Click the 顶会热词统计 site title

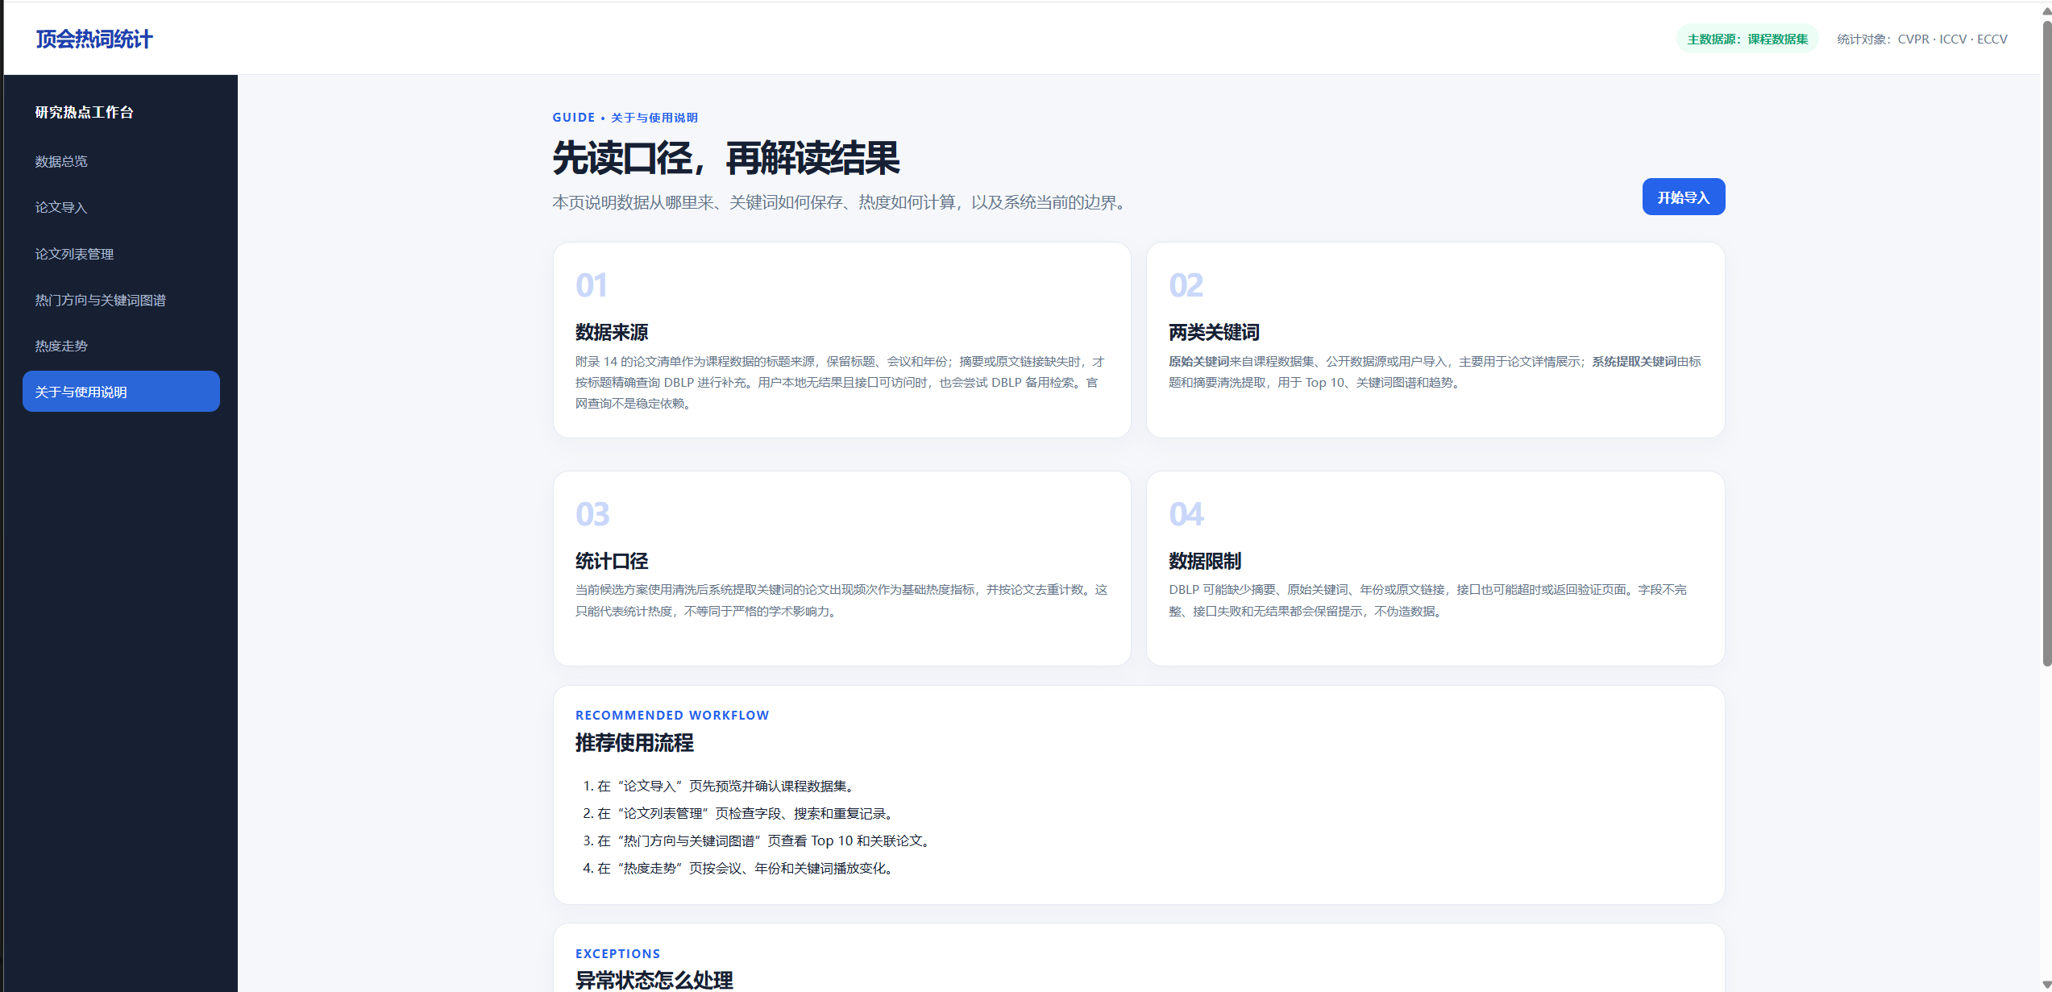tap(94, 39)
